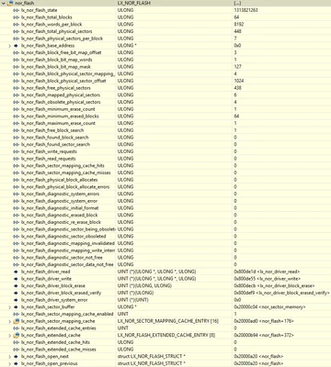Screen dimensions: 331x367
Task: Click the pointer icon of lx_nor_flash_driver_read
Action: [x=16, y=272]
